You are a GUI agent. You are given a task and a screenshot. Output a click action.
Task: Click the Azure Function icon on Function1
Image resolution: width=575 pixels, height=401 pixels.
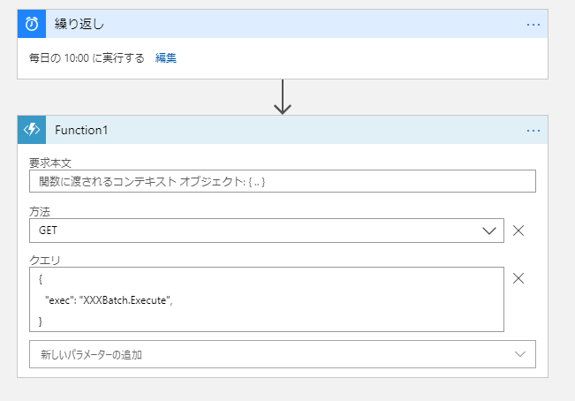[32, 130]
